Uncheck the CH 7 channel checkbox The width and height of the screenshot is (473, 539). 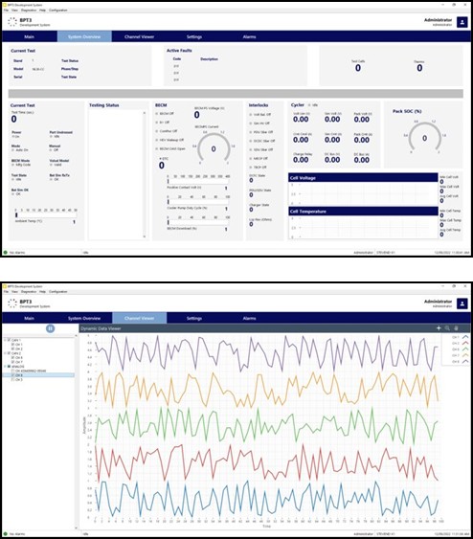pos(12,362)
